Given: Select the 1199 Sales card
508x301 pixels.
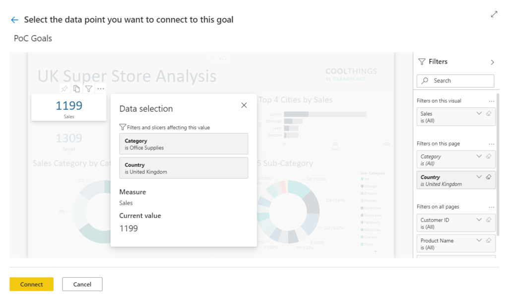Looking at the screenshot, I should (68, 107).
